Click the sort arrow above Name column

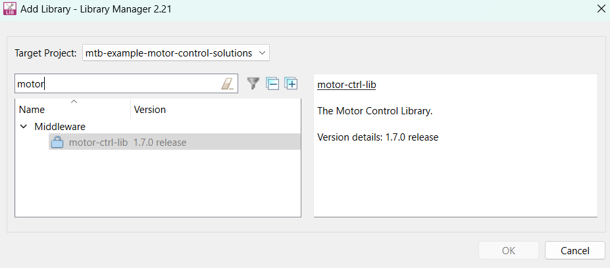point(74,101)
